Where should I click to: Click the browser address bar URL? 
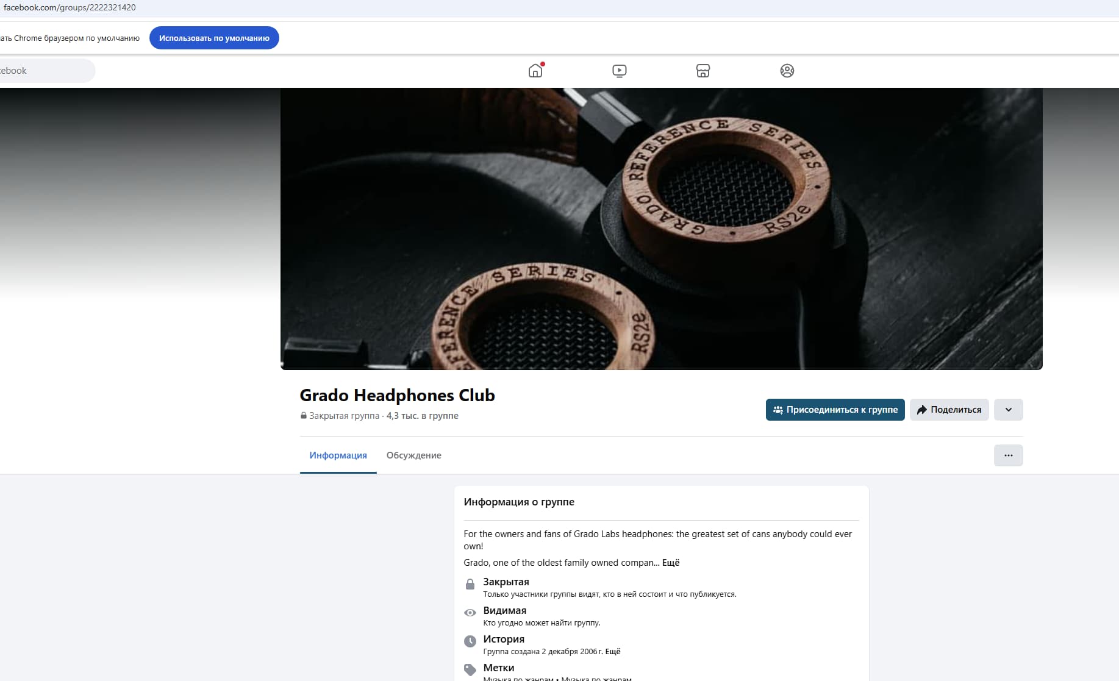coord(70,7)
